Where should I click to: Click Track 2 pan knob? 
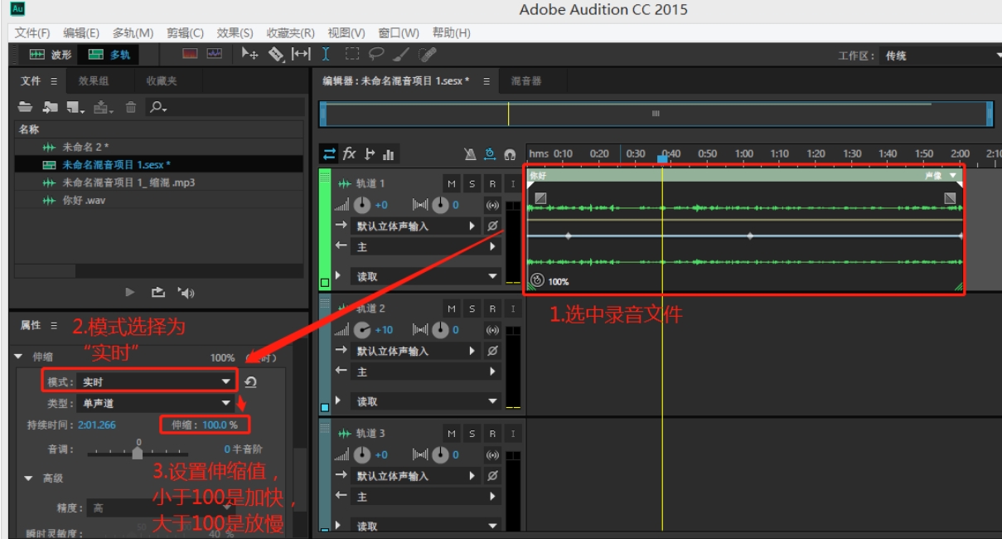coord(440,329)
